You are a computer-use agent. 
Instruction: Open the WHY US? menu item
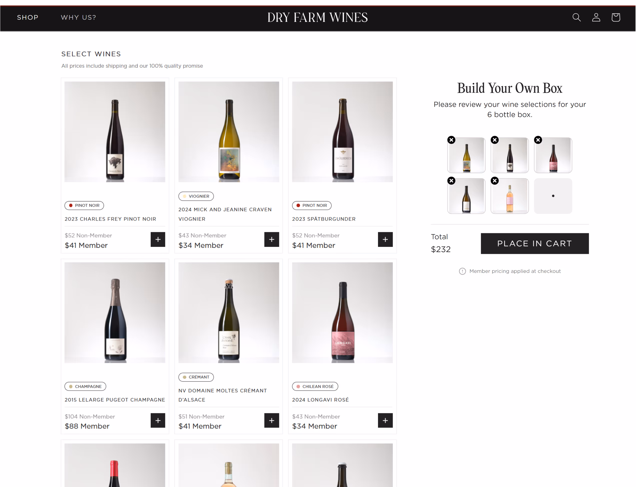click(78, 17)
